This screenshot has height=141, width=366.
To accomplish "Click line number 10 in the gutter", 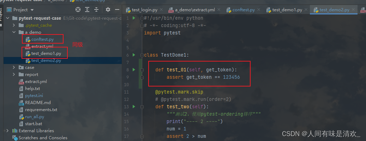I will [126, 84].
